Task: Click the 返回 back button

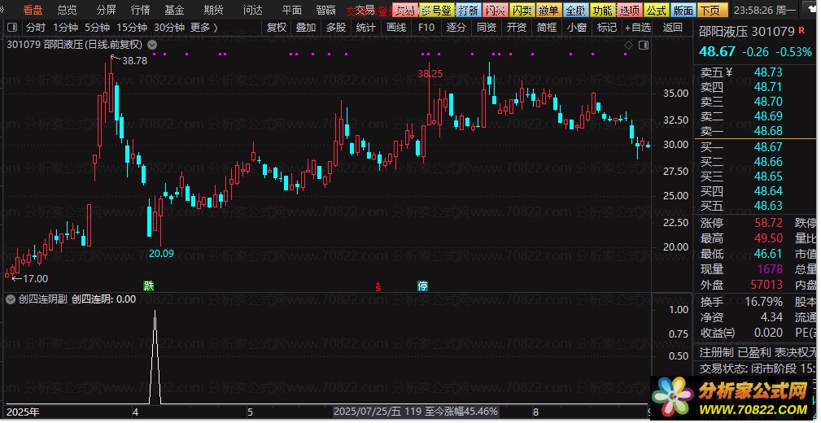Action: point(673,27)
